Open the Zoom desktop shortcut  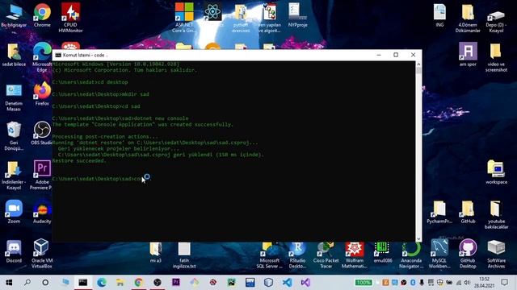coord(14,212)
